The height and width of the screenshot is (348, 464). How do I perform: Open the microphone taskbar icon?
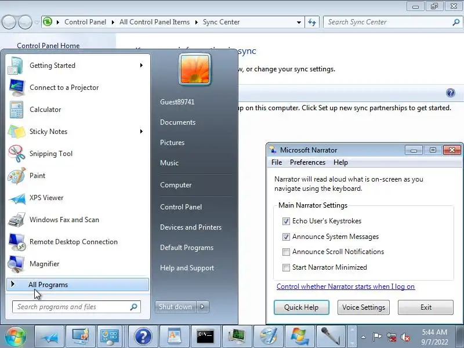331,337
